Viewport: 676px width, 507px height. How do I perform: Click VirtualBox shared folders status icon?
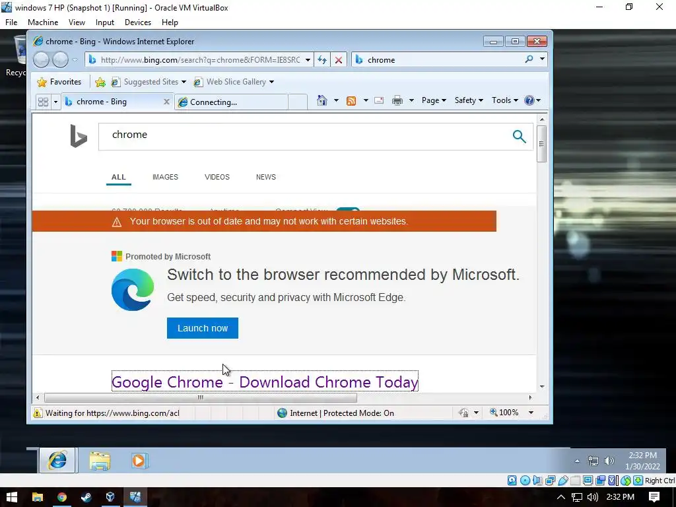[575, 481]
